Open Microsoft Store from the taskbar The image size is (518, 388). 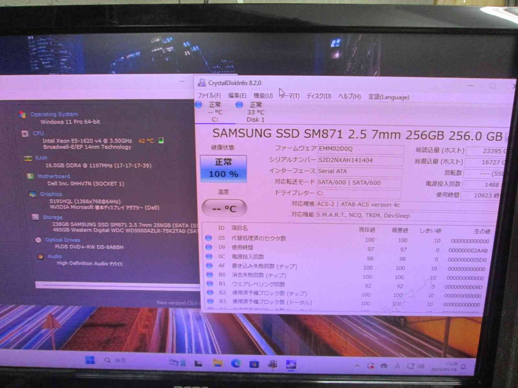click(254, 364)
